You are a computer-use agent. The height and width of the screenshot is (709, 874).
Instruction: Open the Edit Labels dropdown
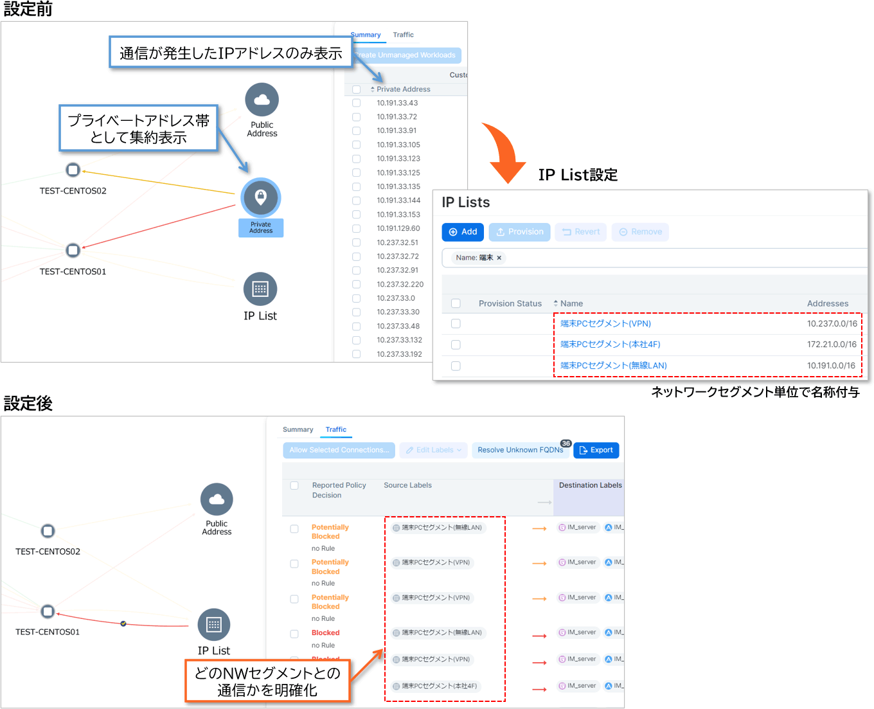click(433, 451)
